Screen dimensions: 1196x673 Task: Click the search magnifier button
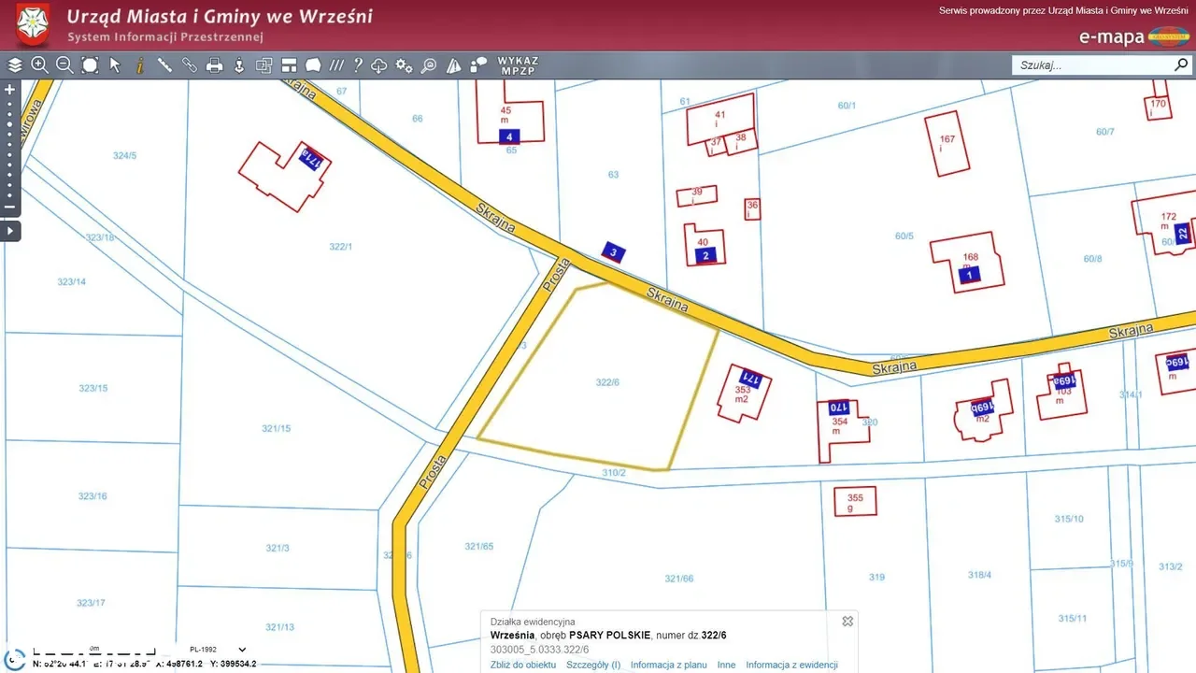click(1181, 65)
